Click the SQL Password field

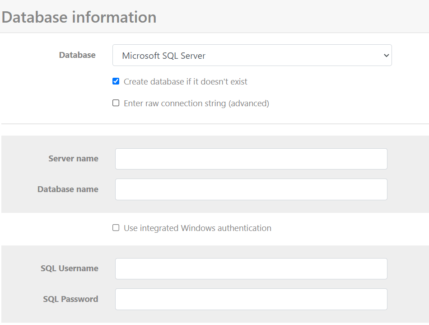pos(251,299)
